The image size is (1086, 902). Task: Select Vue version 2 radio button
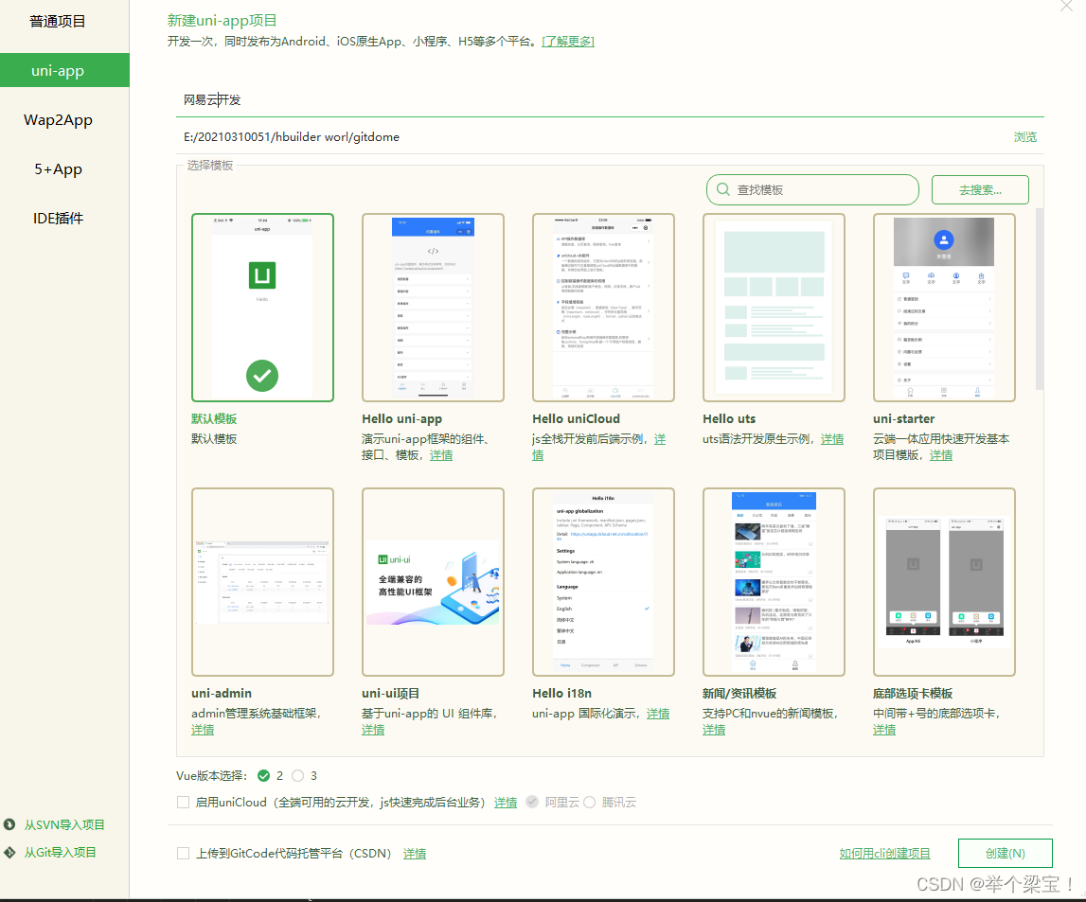click(263, 775)
